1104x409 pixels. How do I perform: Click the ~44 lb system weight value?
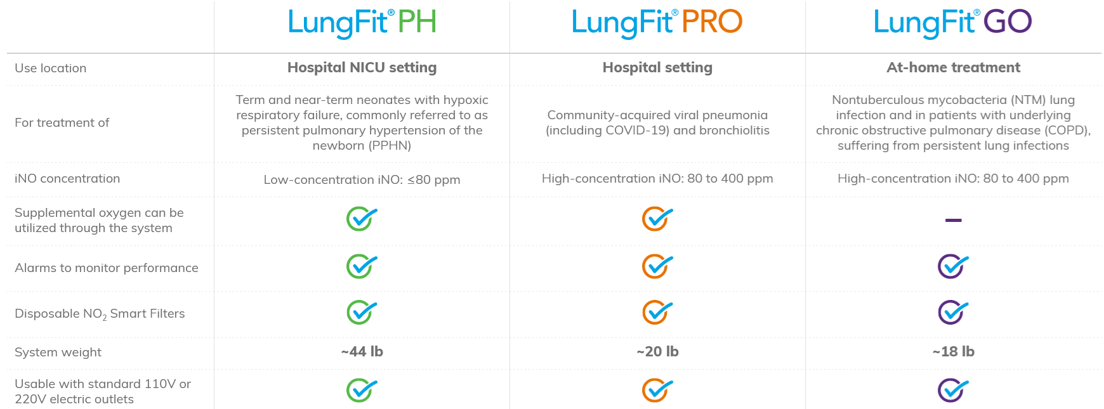pos(362,351)
